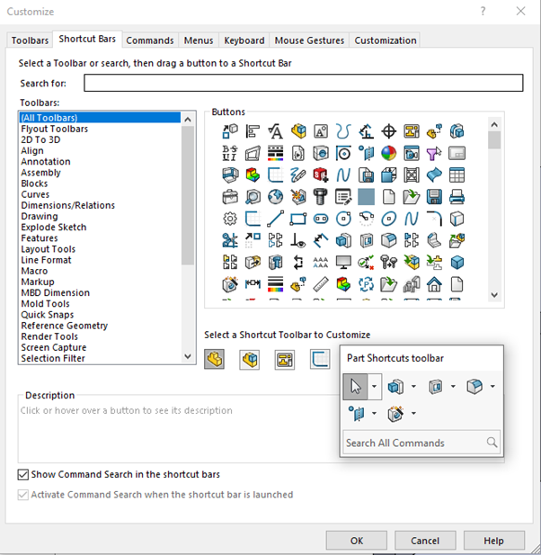Image resolution: width=541 pixels, height=555 pixels.
Task: Switch to the Mouse Gestures tab
Action: (x=309, y=40)
